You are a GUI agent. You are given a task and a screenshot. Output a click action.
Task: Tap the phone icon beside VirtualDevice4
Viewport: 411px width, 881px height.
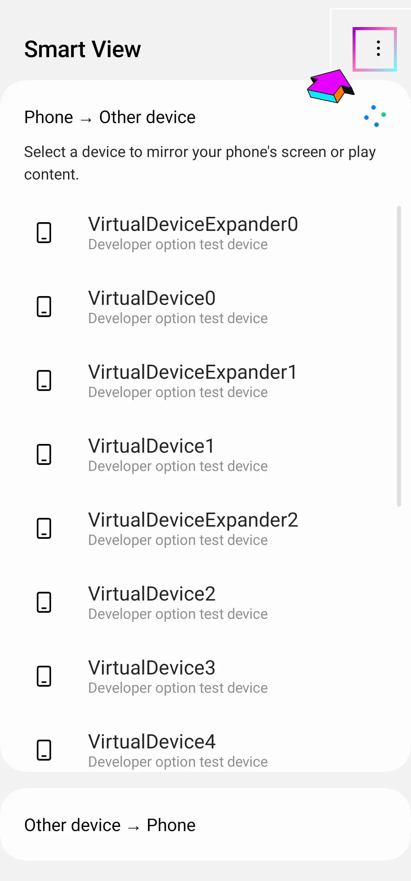tap(44, 750)
